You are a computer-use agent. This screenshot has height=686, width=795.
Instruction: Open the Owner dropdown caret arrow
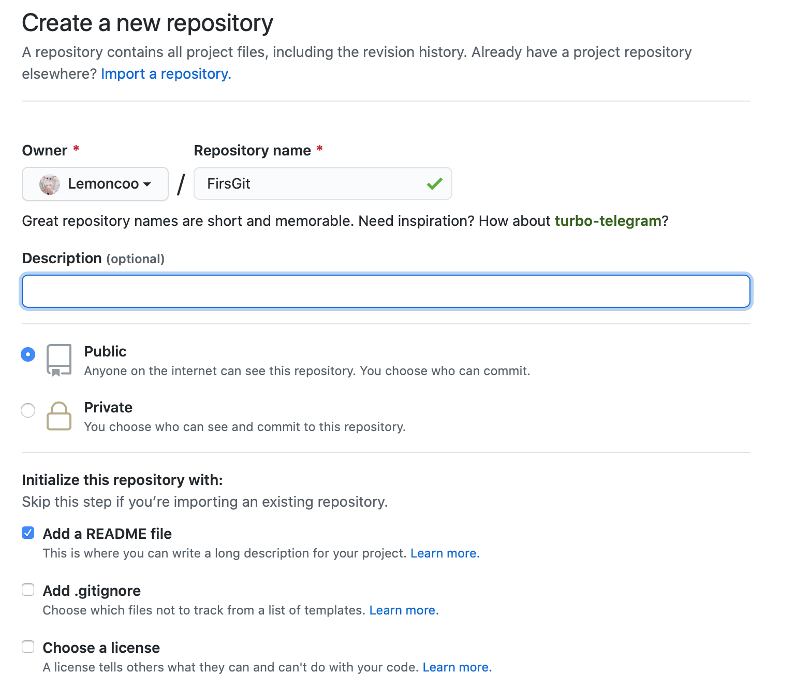coord(147,184)
